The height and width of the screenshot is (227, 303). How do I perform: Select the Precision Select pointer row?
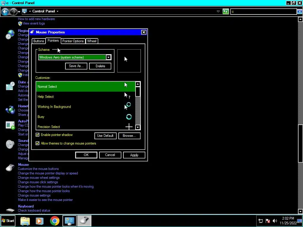[x=86, y=127]
